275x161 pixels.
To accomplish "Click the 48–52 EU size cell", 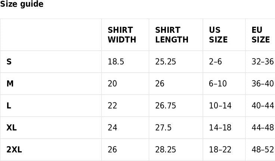I will tap(263, 149).
